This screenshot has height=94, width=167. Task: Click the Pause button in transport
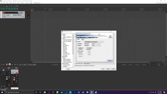click(x=17, y=65)
